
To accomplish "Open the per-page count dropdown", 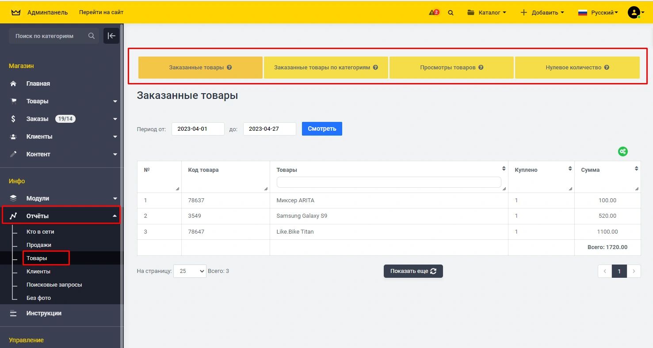I will click(190, 271).
